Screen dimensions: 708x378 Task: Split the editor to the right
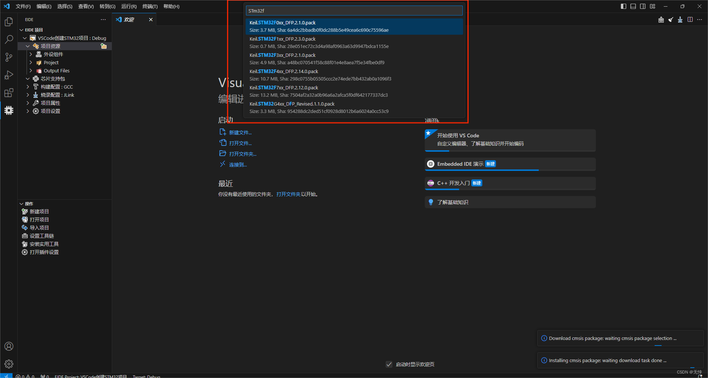point(690,20)
